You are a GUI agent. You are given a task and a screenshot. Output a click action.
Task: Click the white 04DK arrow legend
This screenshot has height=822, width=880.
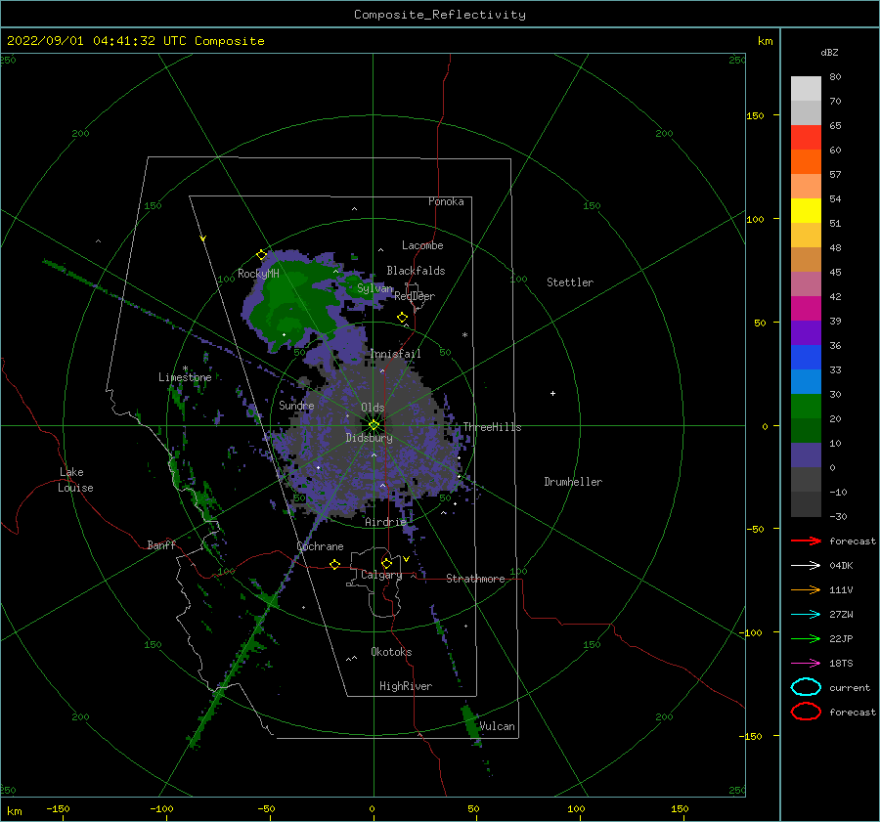[806, 565]
